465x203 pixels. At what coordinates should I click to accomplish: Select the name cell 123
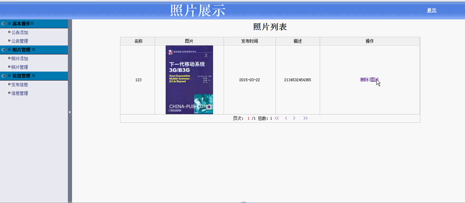point(138,80)
